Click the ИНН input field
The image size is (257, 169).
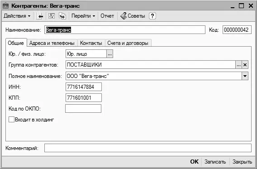point(84,87)
